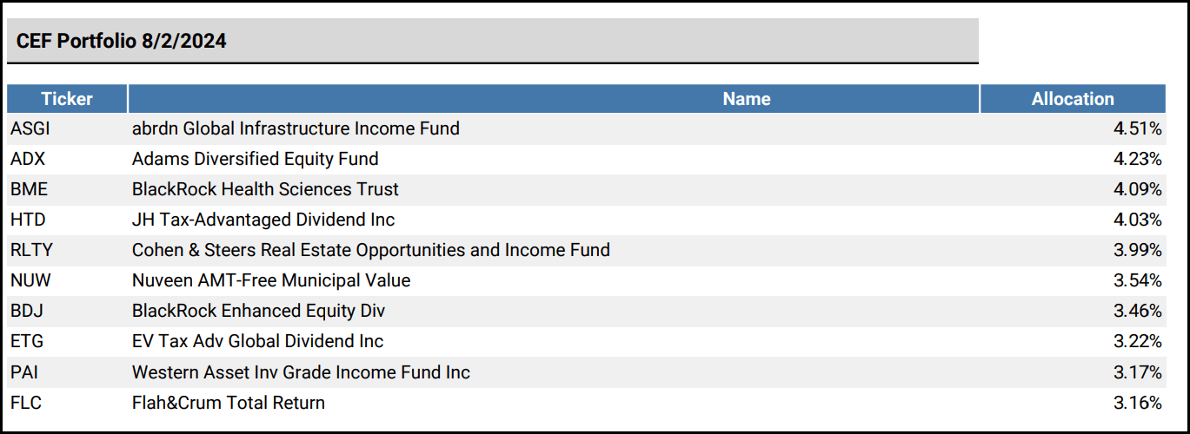Select the FLC ticker cell
This screenshot has height=434, width=1190.
(26, 403)
